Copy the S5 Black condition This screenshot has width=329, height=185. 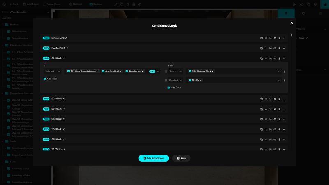point(262,129)
